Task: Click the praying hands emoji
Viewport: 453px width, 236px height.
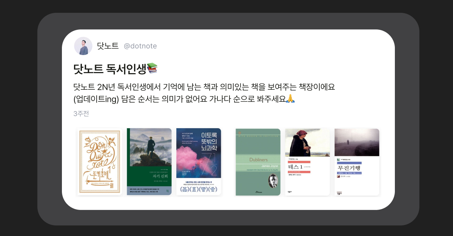Action: pos(290,99)
